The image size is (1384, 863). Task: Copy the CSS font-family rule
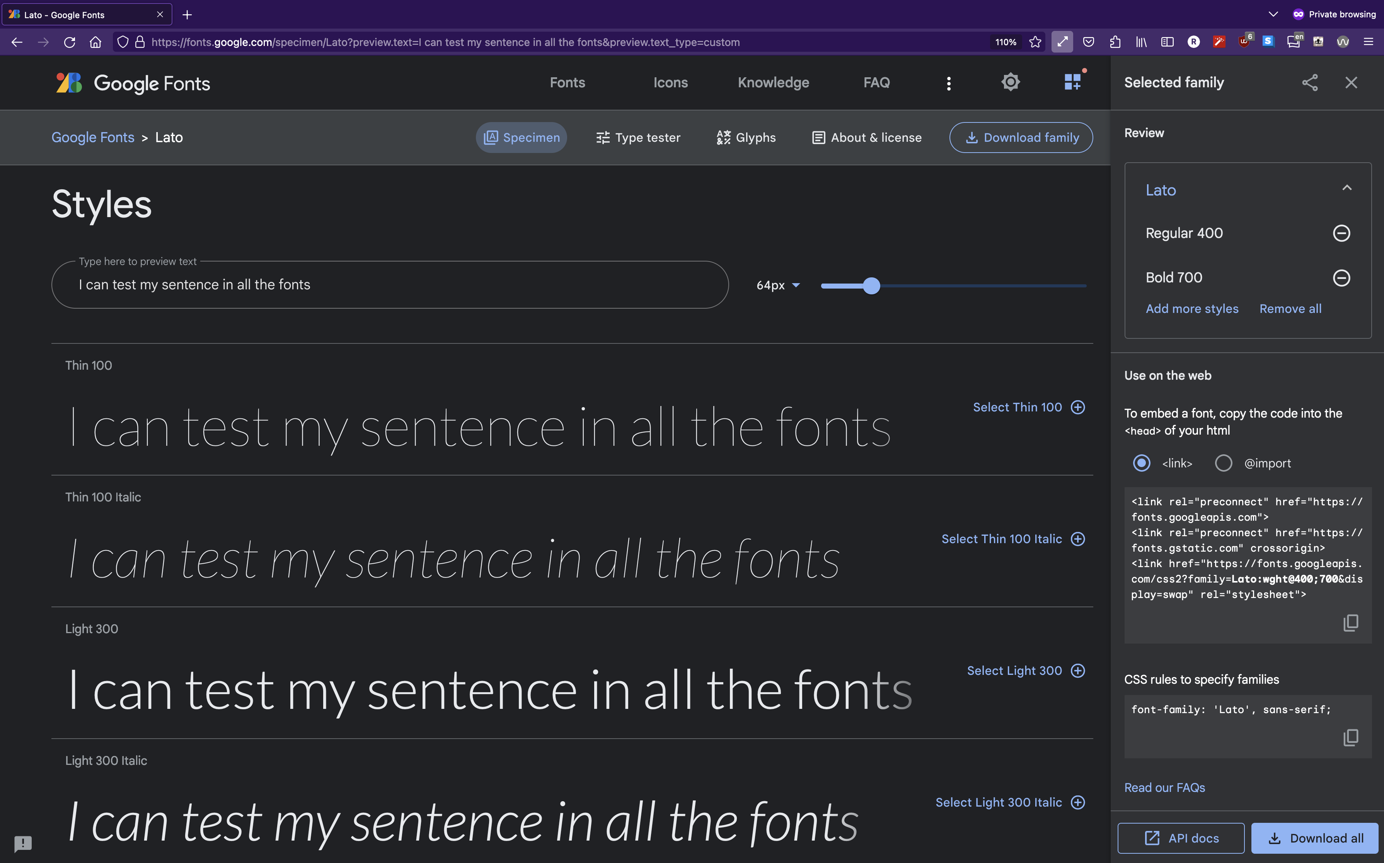coord(1350,737)
